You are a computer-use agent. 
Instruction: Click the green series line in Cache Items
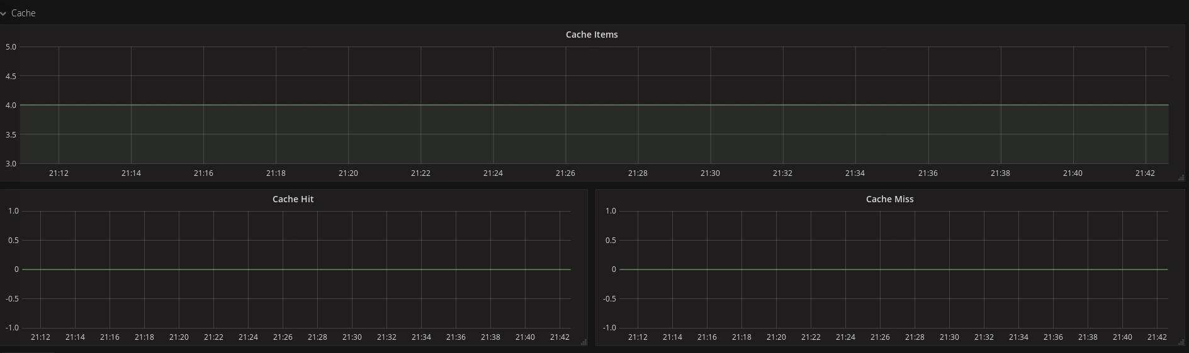[x=594, y=105]
